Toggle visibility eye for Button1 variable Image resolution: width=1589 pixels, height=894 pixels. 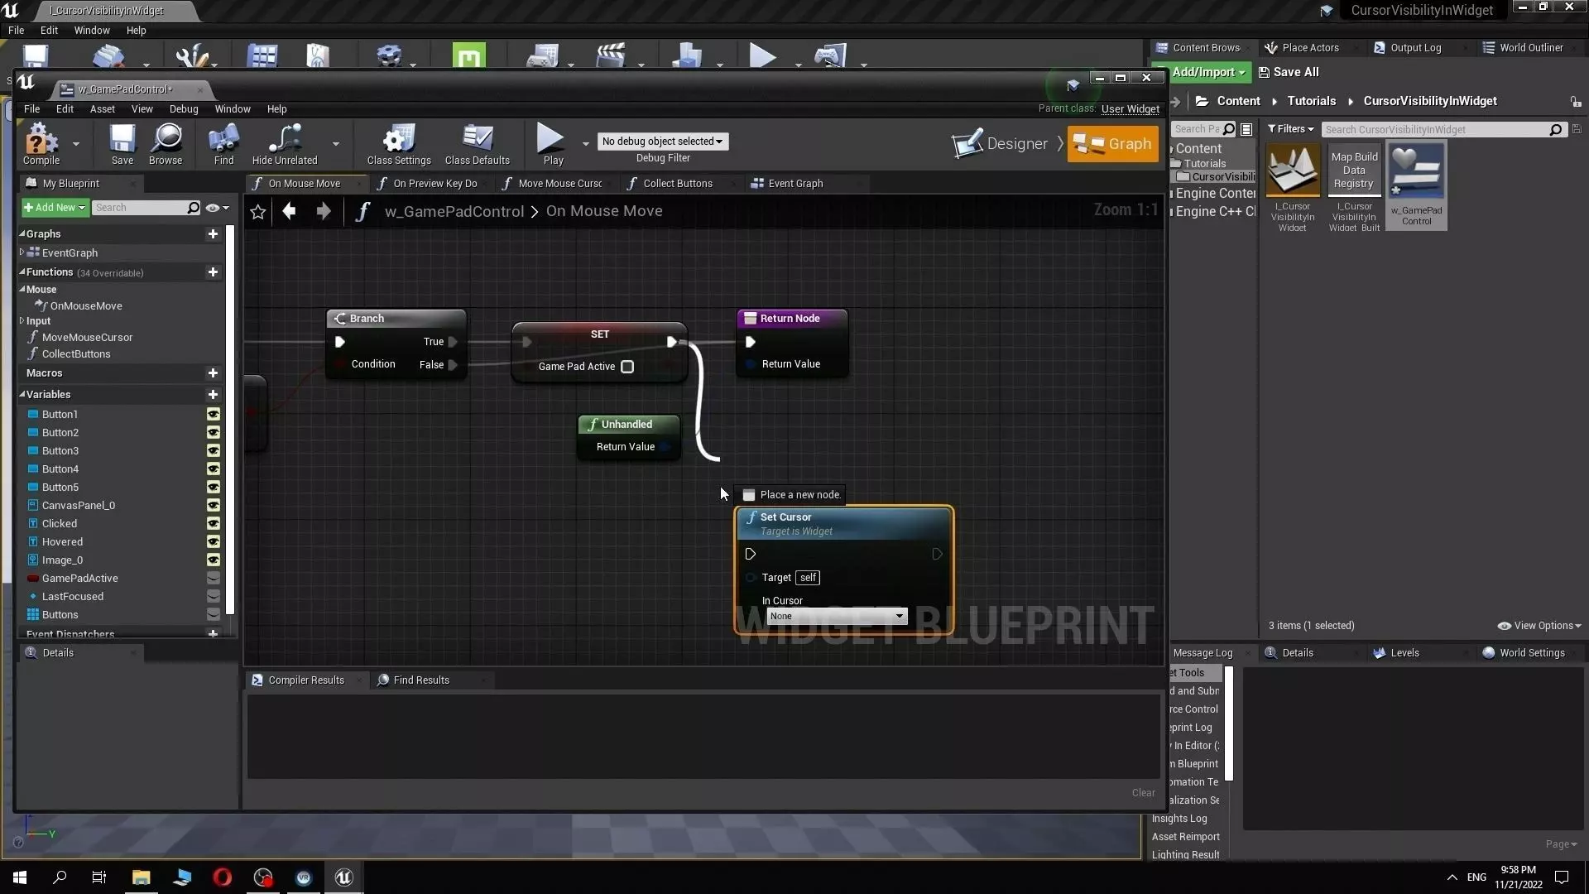click(x=214, y=414)
